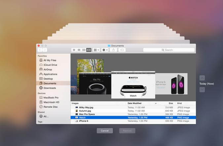This screenshot has height=146, width=223.
Task: Sort by Date Modified column
Action: click(x=142, y=103)
